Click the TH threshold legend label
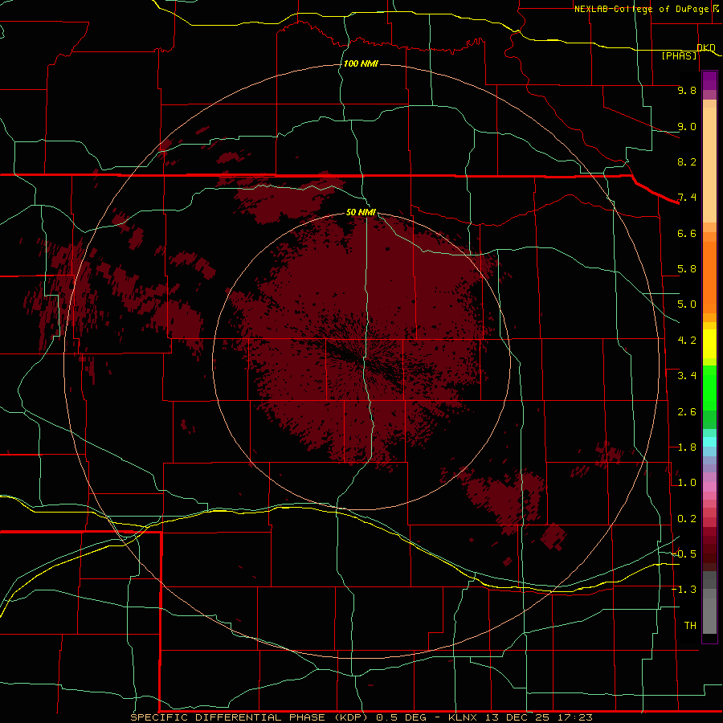The image size is (723, 723). (690, 626)
